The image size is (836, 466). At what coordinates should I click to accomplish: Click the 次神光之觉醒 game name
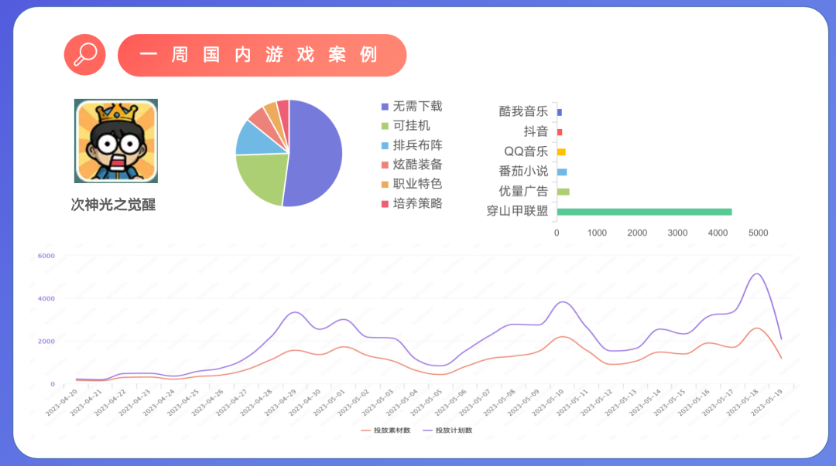113,205
